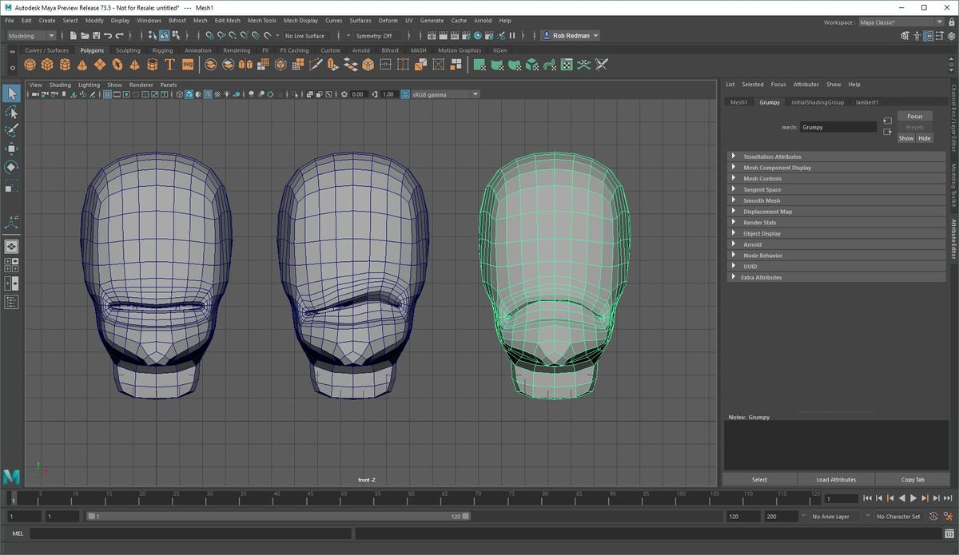959x555 pixels.
Task: Open the Workspace Maya Classic dropdown
Action: point(903,22)
